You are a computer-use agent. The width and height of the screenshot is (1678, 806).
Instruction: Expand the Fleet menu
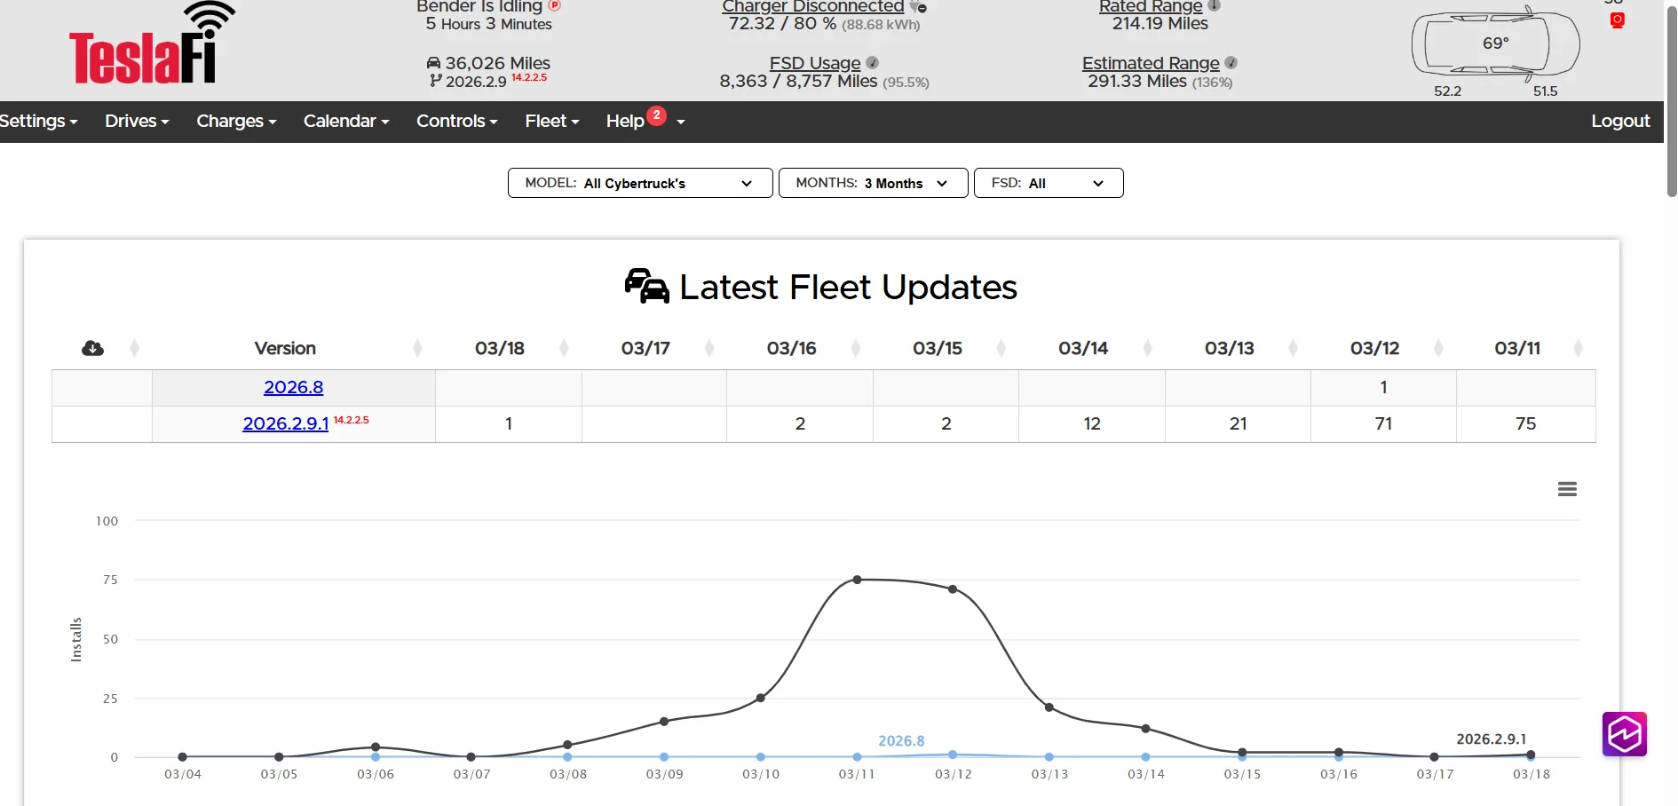coord(551,121)
